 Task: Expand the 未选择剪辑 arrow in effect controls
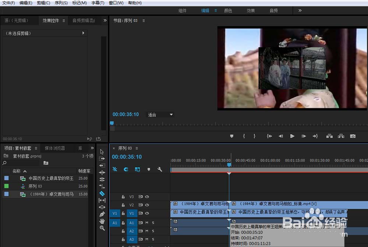click(x=83, y=33)
